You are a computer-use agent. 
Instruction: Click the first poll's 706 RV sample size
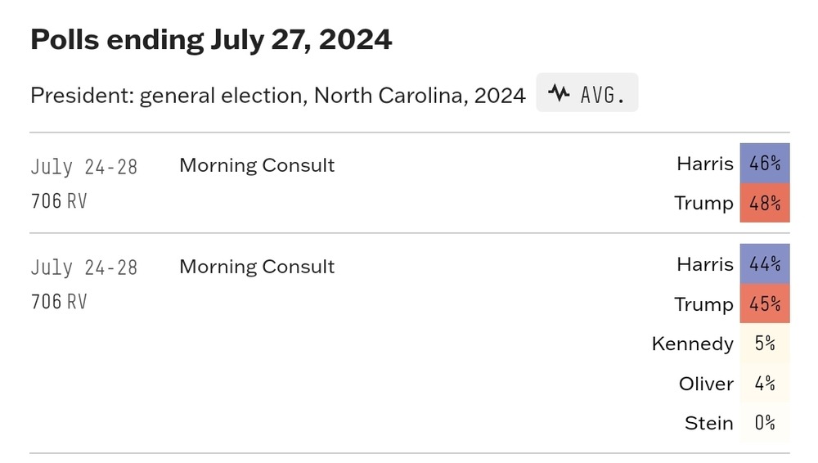tap(59, 201)
